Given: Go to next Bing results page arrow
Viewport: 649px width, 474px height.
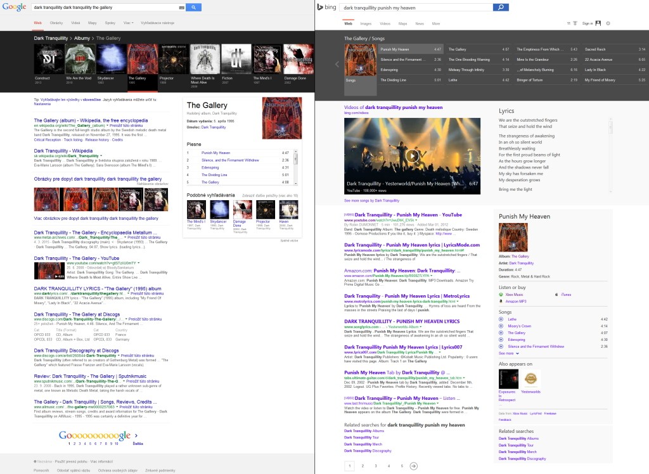Looking at the screenshot, I should pos(413,466).
